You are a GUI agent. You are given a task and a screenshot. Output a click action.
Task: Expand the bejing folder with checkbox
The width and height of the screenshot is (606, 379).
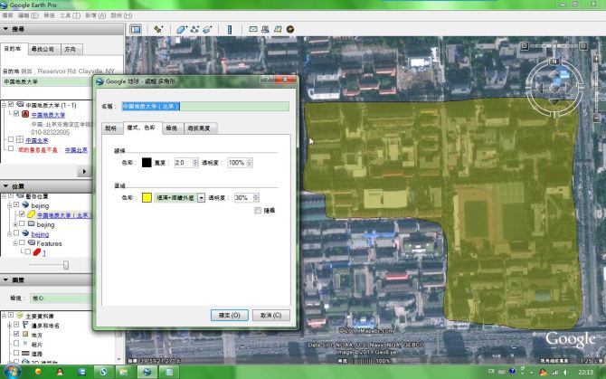15,224
